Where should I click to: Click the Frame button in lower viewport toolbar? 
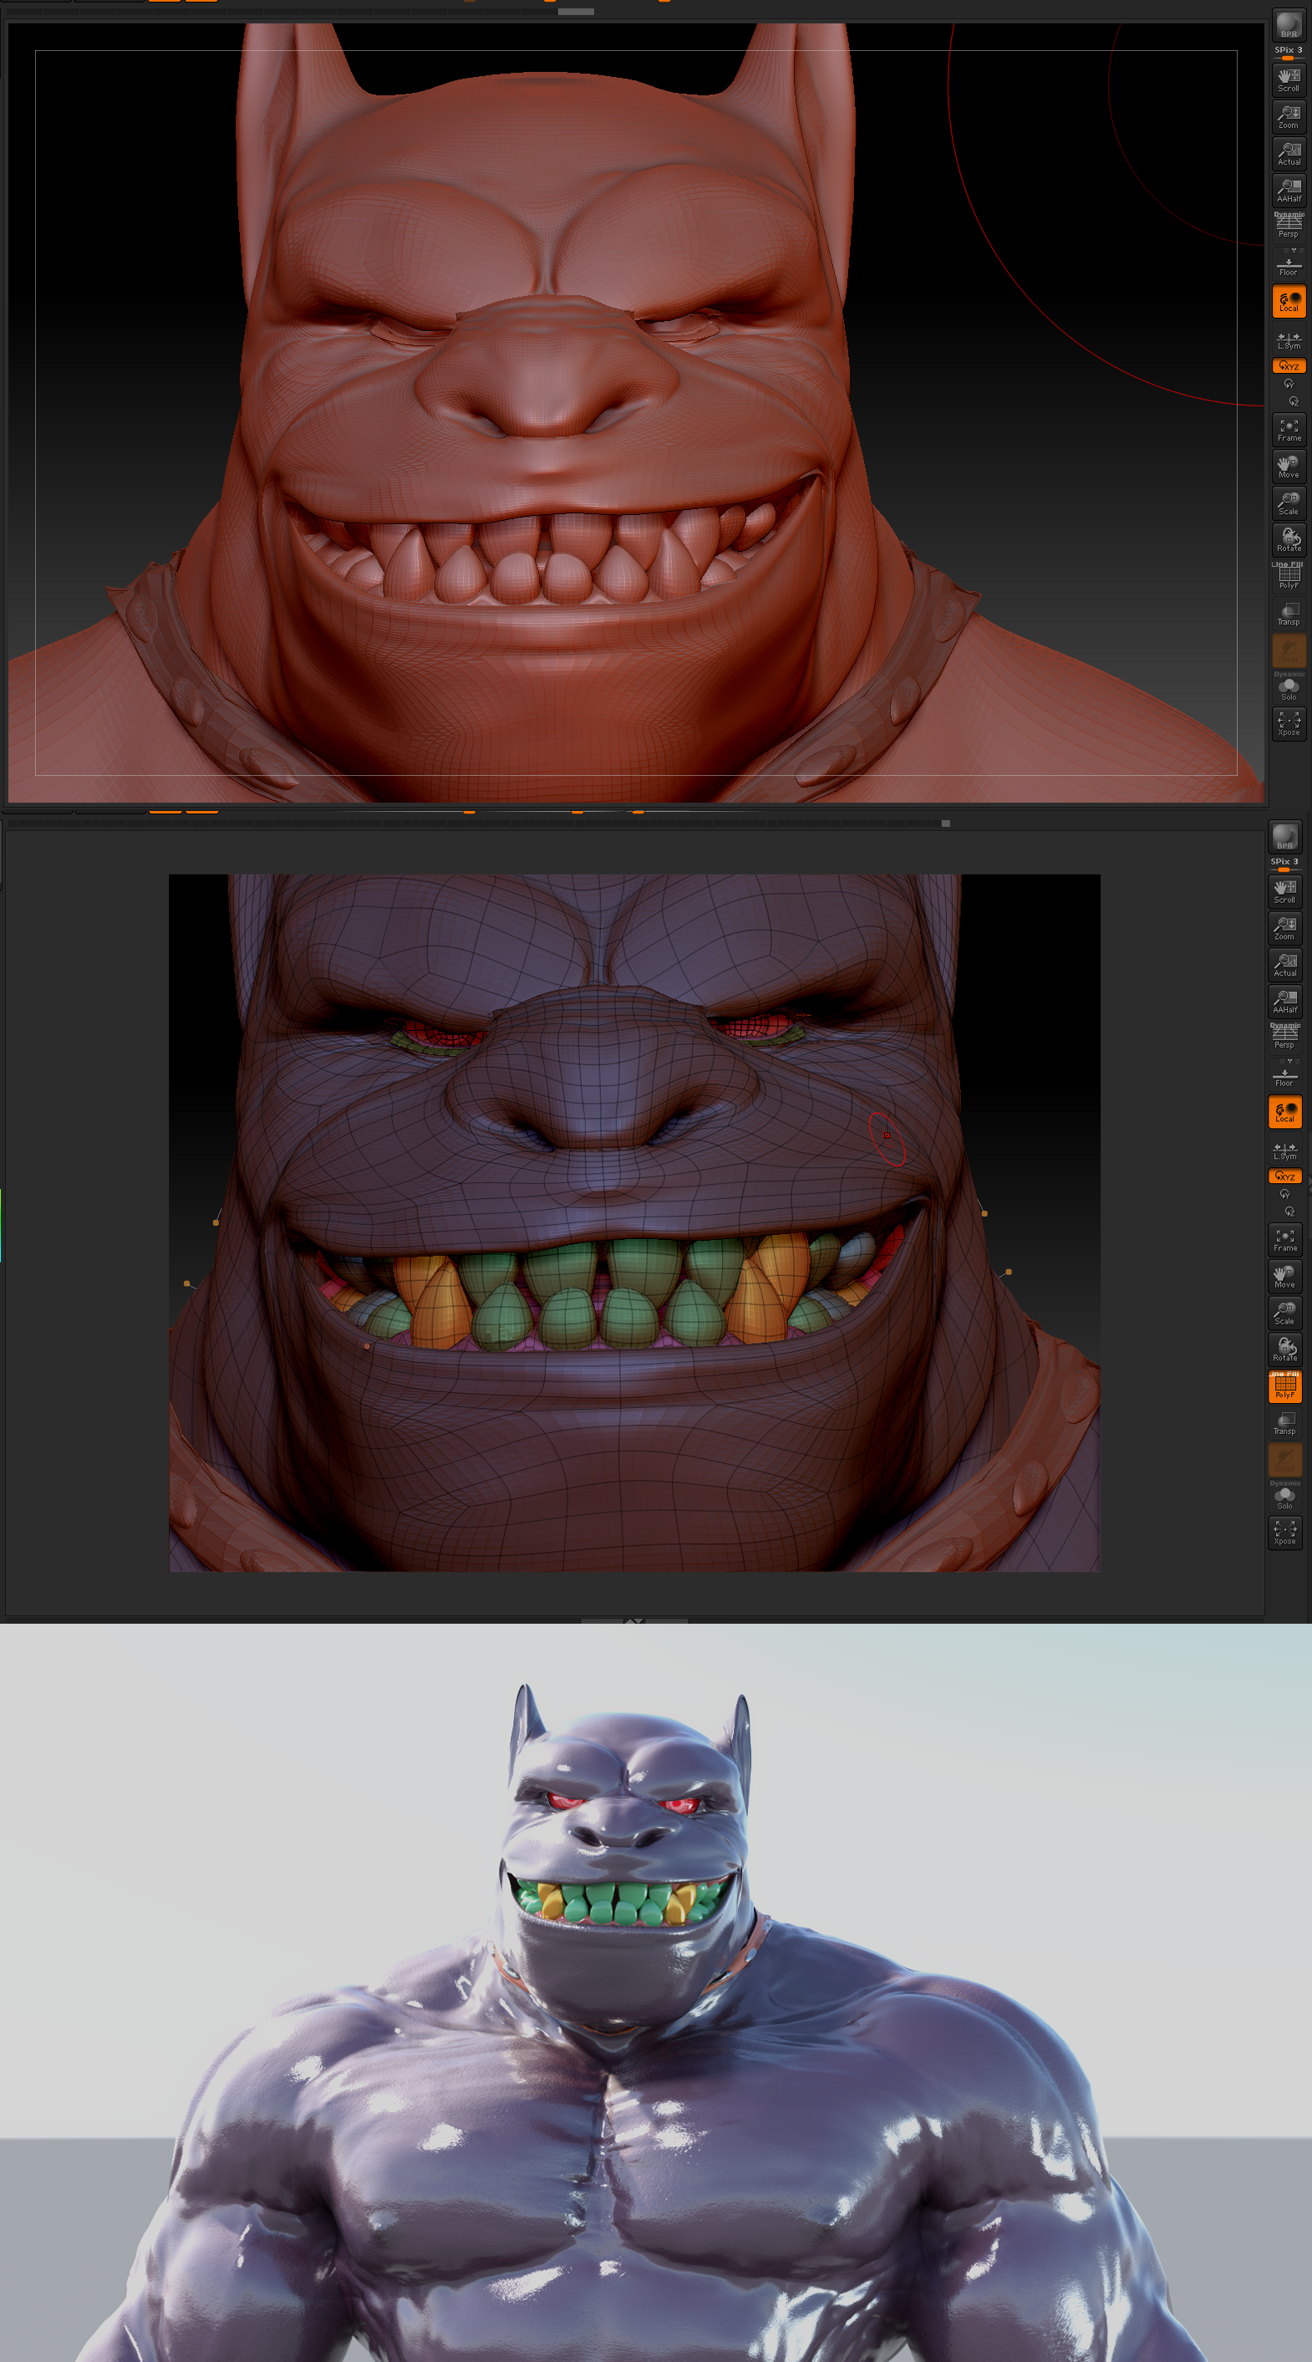(x=1284, y=1240)
